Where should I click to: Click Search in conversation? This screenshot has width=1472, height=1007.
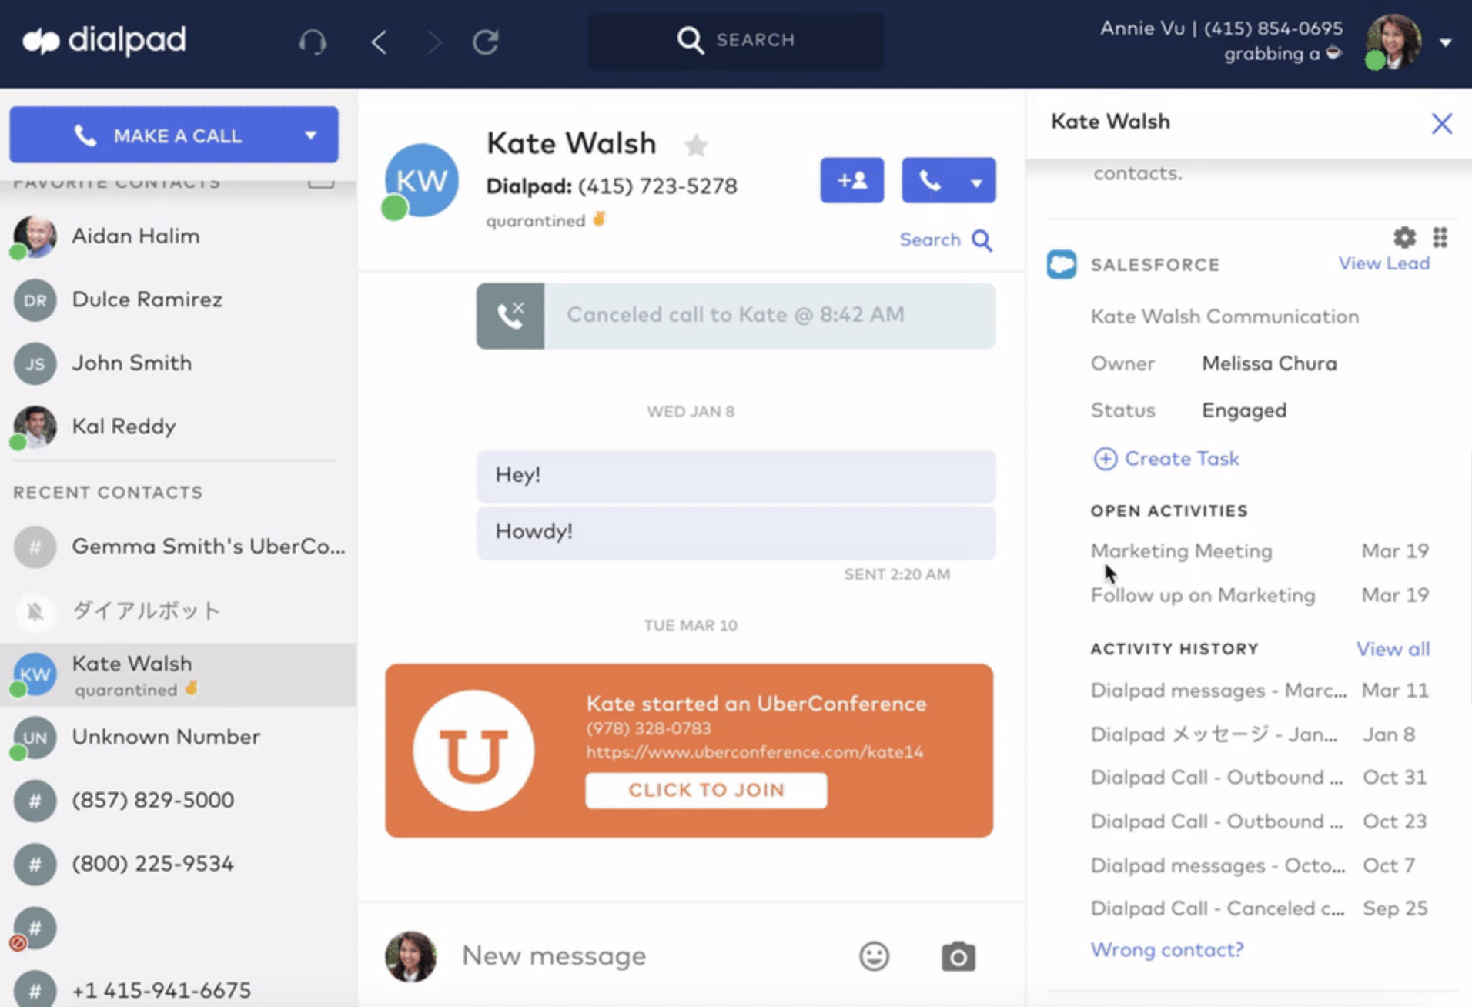pos(930,240)
